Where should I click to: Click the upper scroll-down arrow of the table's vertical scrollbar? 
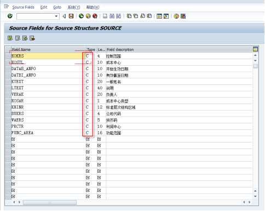(x=255, y=60)
